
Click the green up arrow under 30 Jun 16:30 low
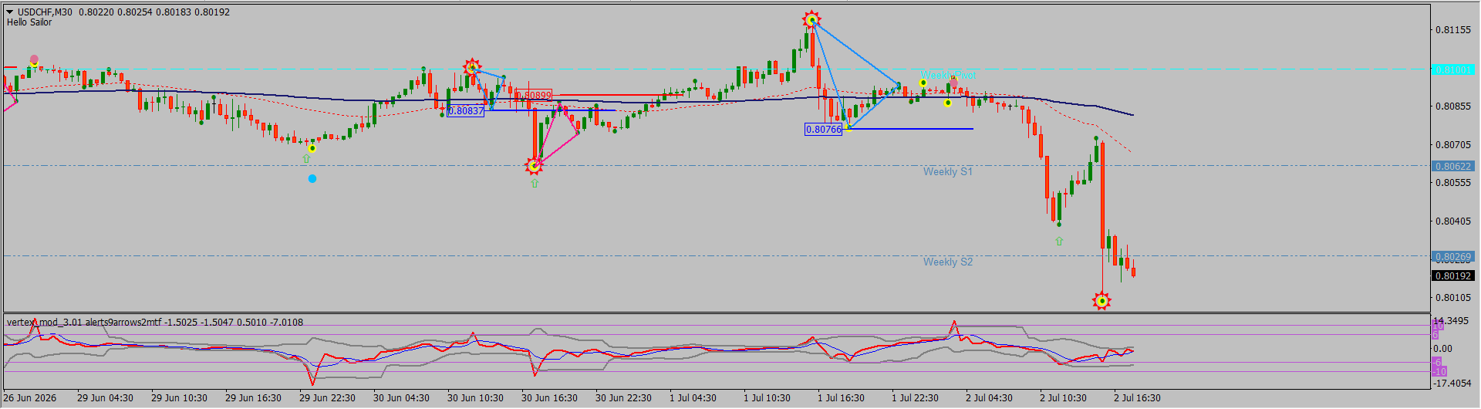tap(535, 184)
